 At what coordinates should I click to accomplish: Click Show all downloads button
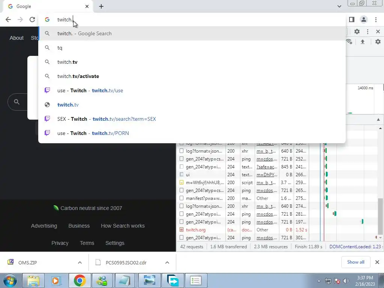pyautogui.click(x=355, y=262)
